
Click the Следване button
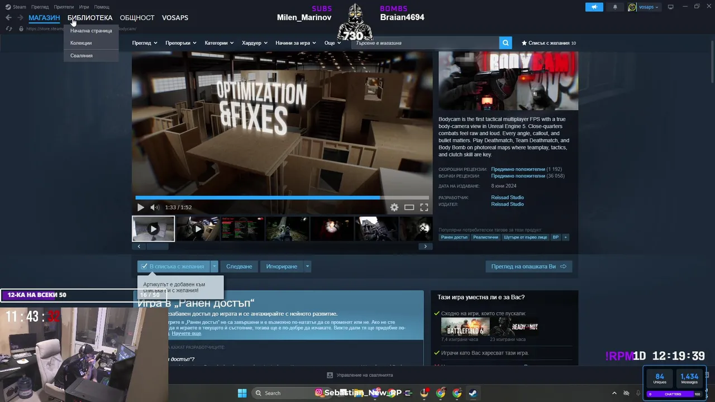tap(239, 266)
